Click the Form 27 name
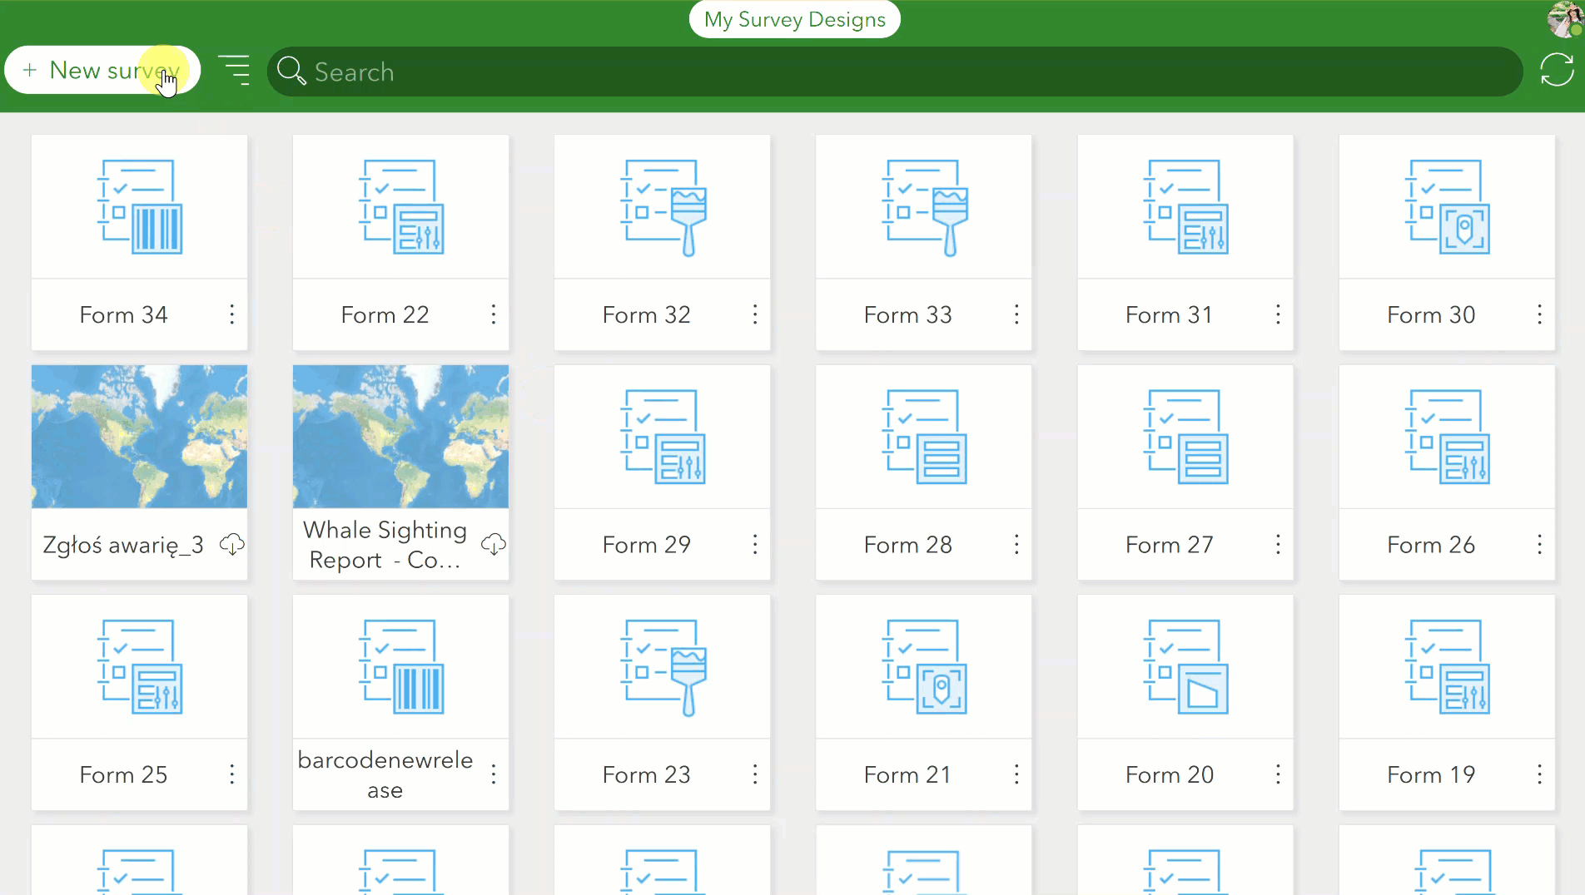 [x=1169, y=545]
